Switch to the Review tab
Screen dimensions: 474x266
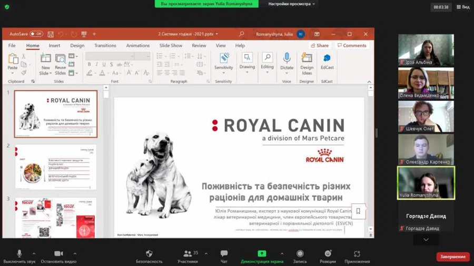pyautogui.click(x=199, y=46)
